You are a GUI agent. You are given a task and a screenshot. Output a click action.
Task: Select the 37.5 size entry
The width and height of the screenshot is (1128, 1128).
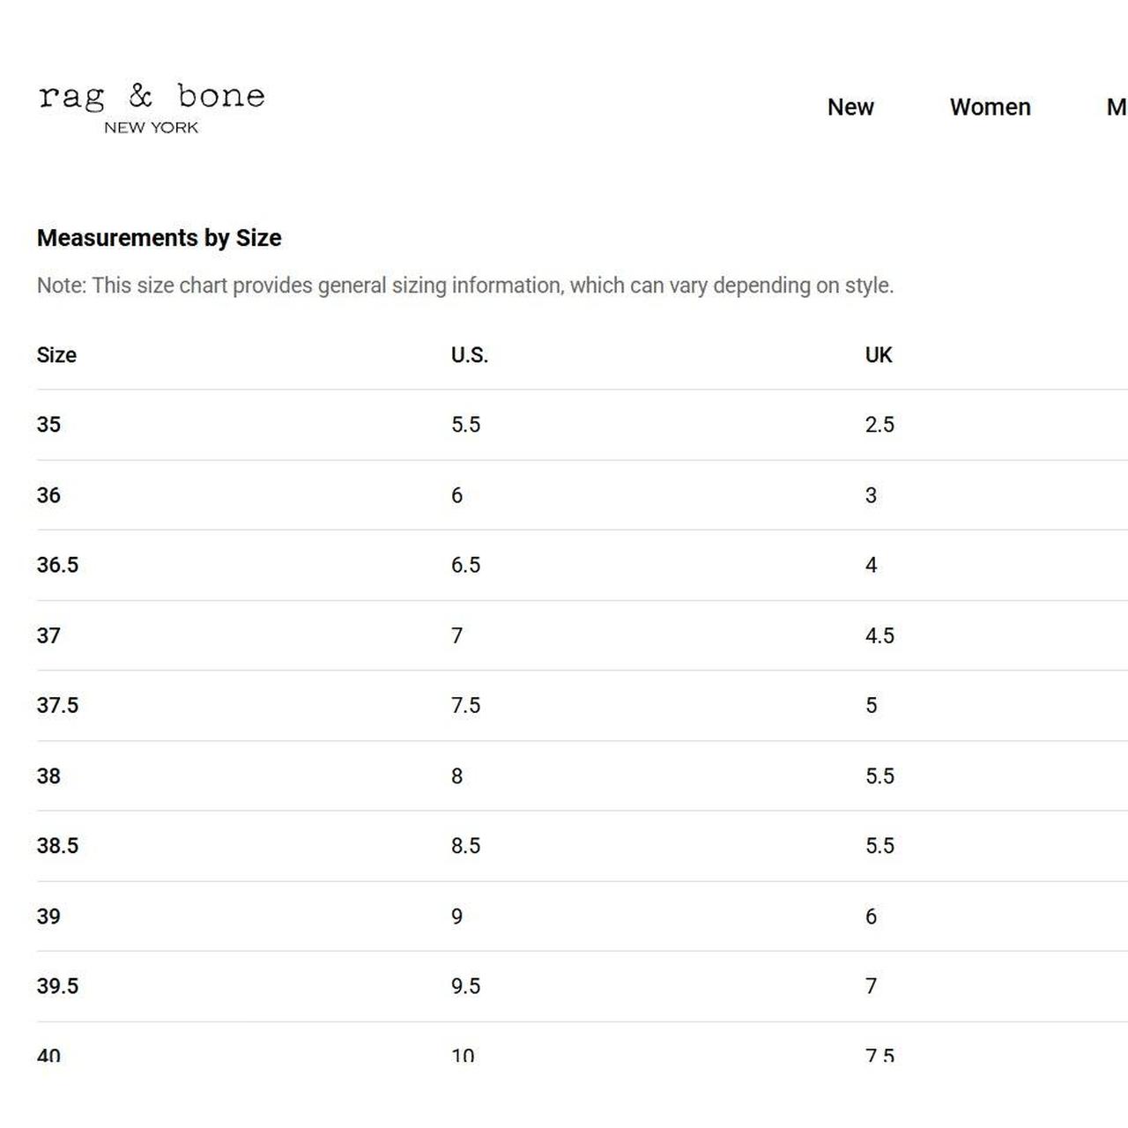tap(56, 705)
